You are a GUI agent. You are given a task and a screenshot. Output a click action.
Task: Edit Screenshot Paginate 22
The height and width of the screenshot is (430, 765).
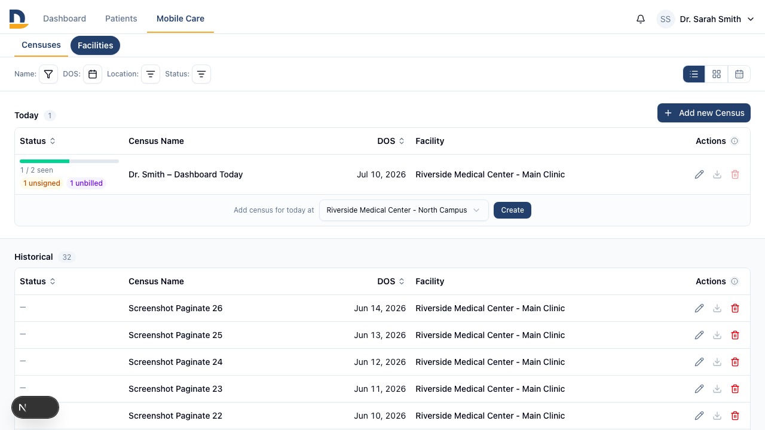pyautogui.click(x=699, y=416)
